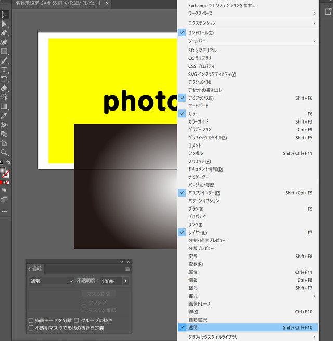Viewport: 333px width, 341px height.
Task: Open Edit Toolbar three-dots icon
Action: pos(4,211)
